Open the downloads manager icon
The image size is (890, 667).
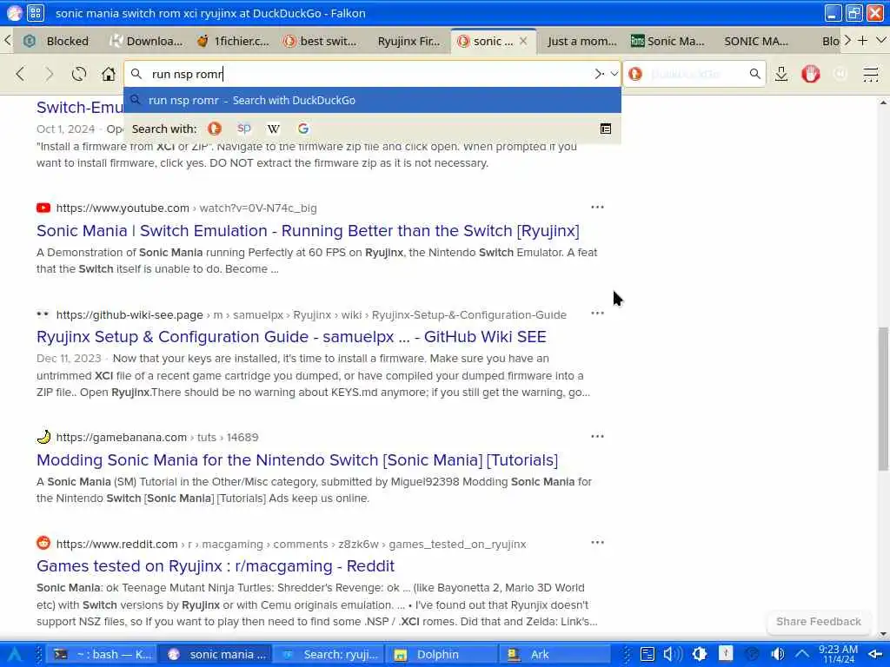(781, 74)
